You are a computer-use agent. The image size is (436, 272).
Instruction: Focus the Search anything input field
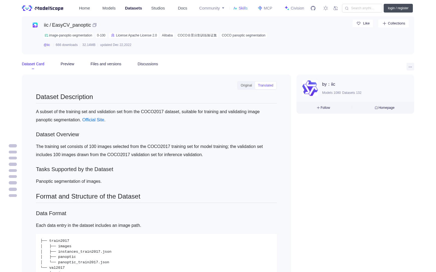[362, 8]
